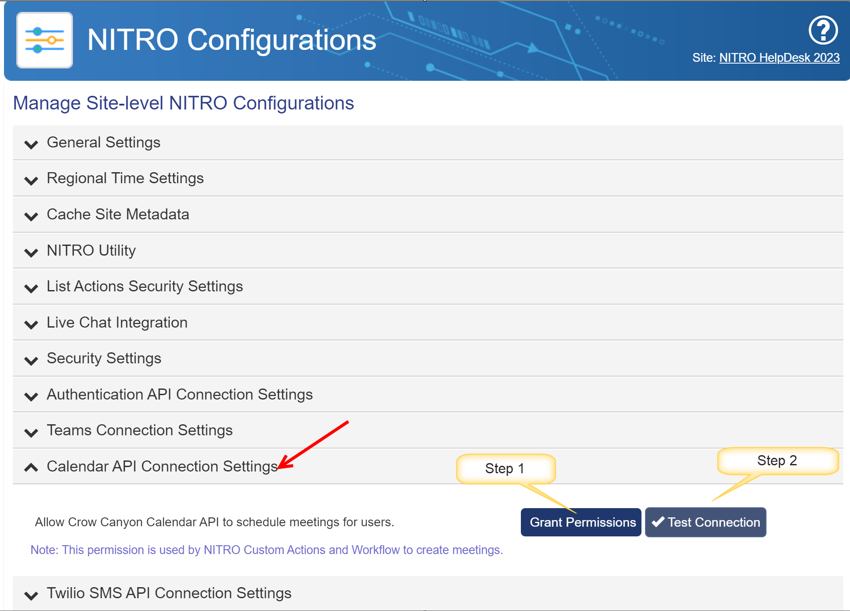Expand Security Settings chevron
Viewport: 850px width, 611px height.
(31, 361)
